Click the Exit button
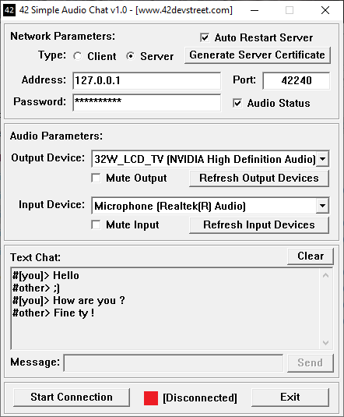 point(290,398)
